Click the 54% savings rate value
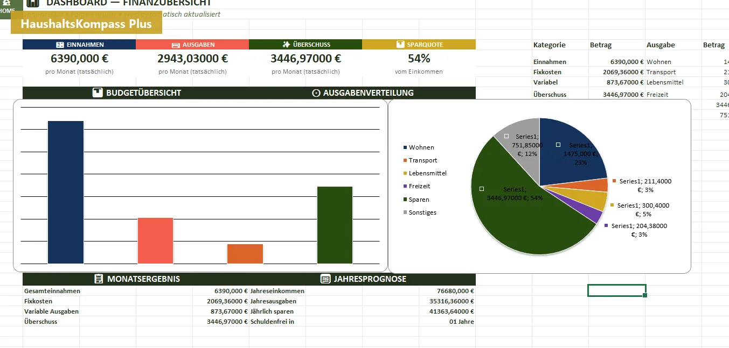 419,59
